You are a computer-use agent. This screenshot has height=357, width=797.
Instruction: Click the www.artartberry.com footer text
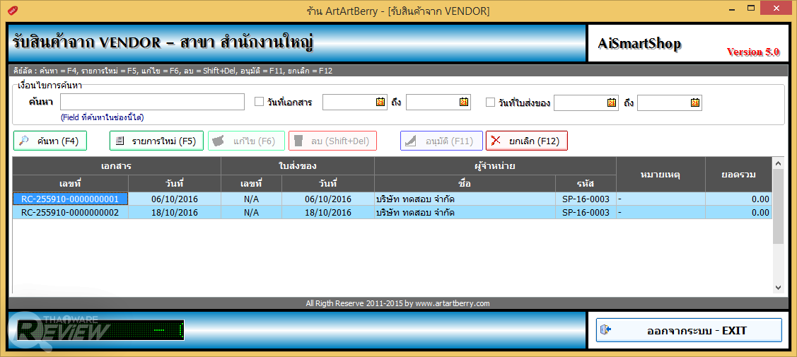tap(452, 304)
